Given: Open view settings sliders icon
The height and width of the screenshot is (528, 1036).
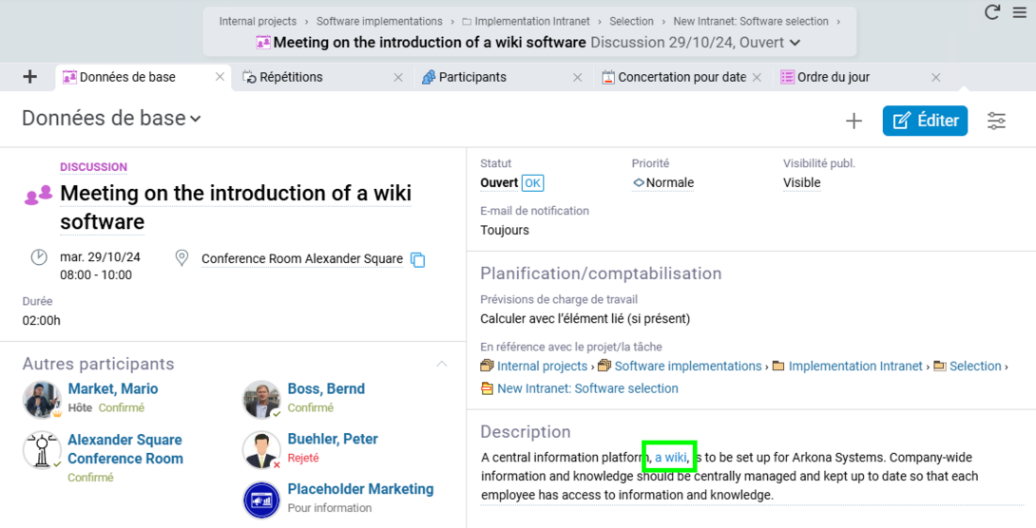Looking at the screenshot, I should (x=996, y=121).
